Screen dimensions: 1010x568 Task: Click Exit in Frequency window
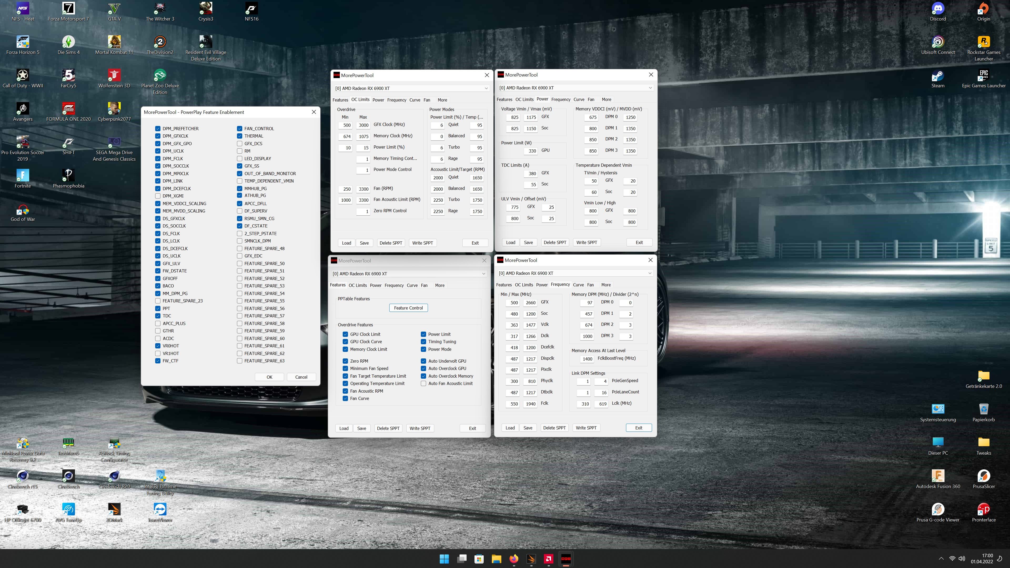click(639, 428)
